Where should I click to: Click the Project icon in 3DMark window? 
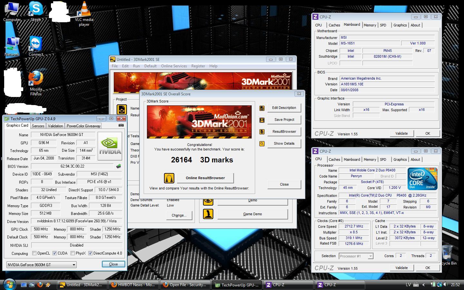pos(121,109)
